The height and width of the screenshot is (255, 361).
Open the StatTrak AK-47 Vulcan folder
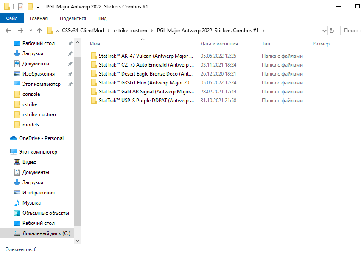click(x=146, y=56)
